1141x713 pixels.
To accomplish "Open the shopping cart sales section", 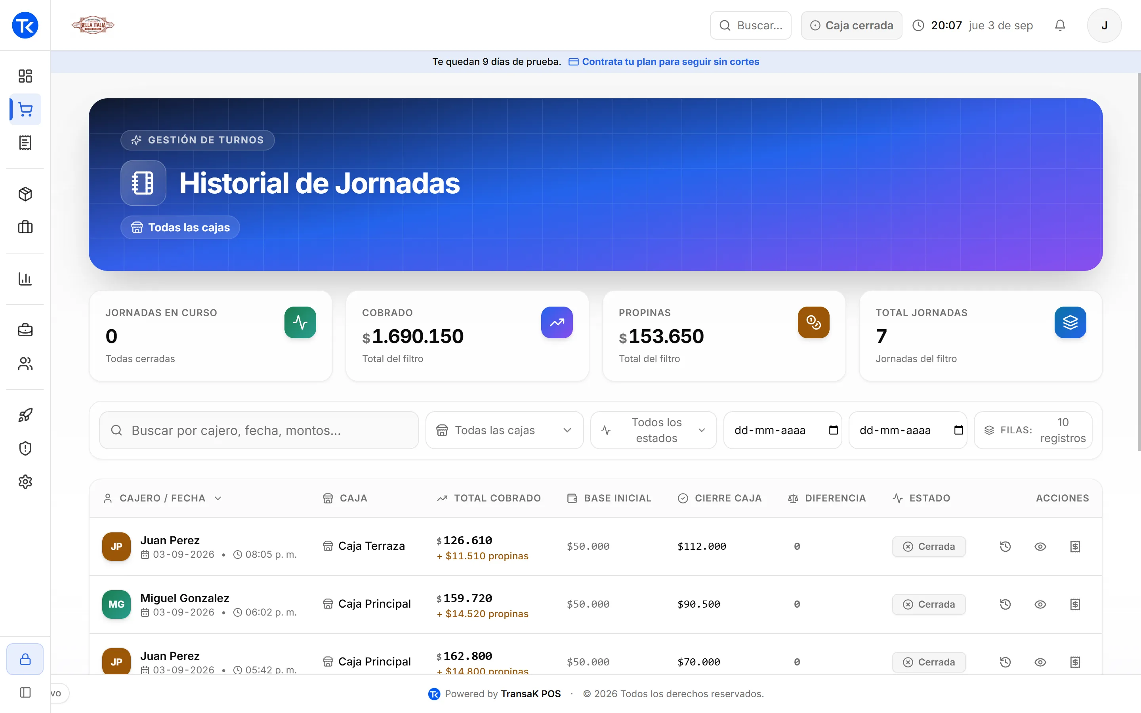I will point(25,109).
